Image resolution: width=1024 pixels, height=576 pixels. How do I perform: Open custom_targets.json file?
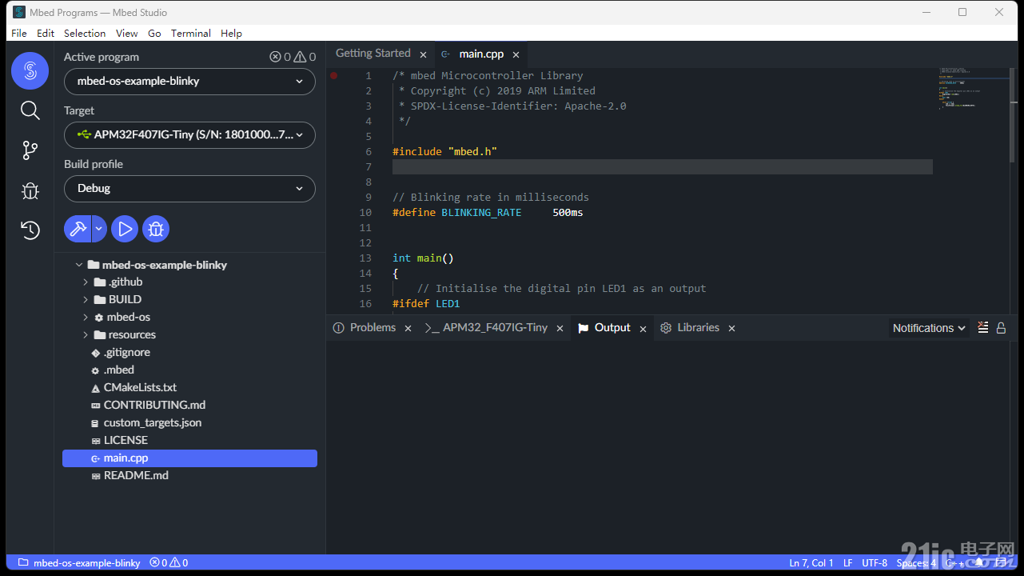[x=153, y=422]
